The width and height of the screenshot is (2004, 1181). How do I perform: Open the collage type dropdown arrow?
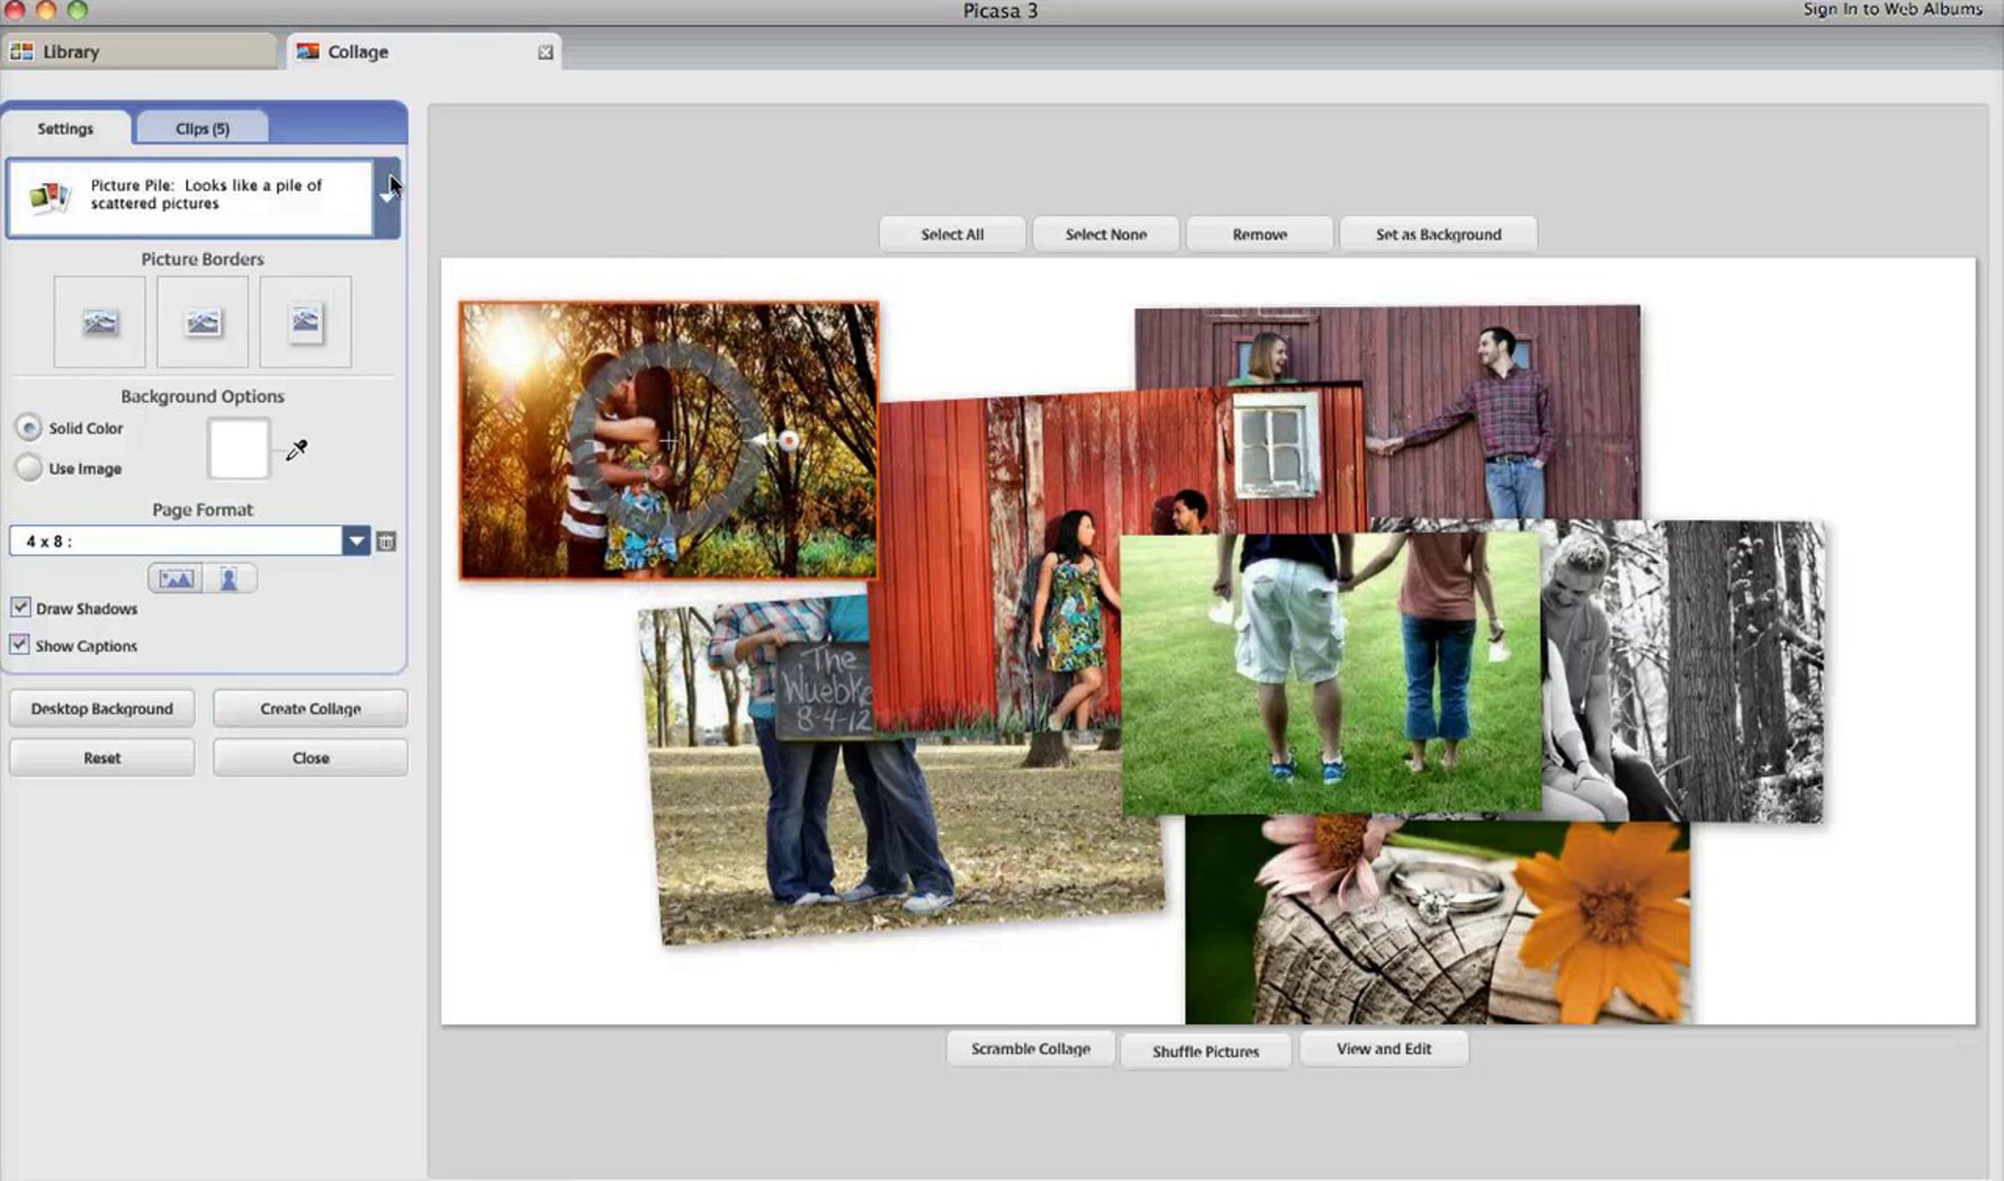click(x=387, y=198)
